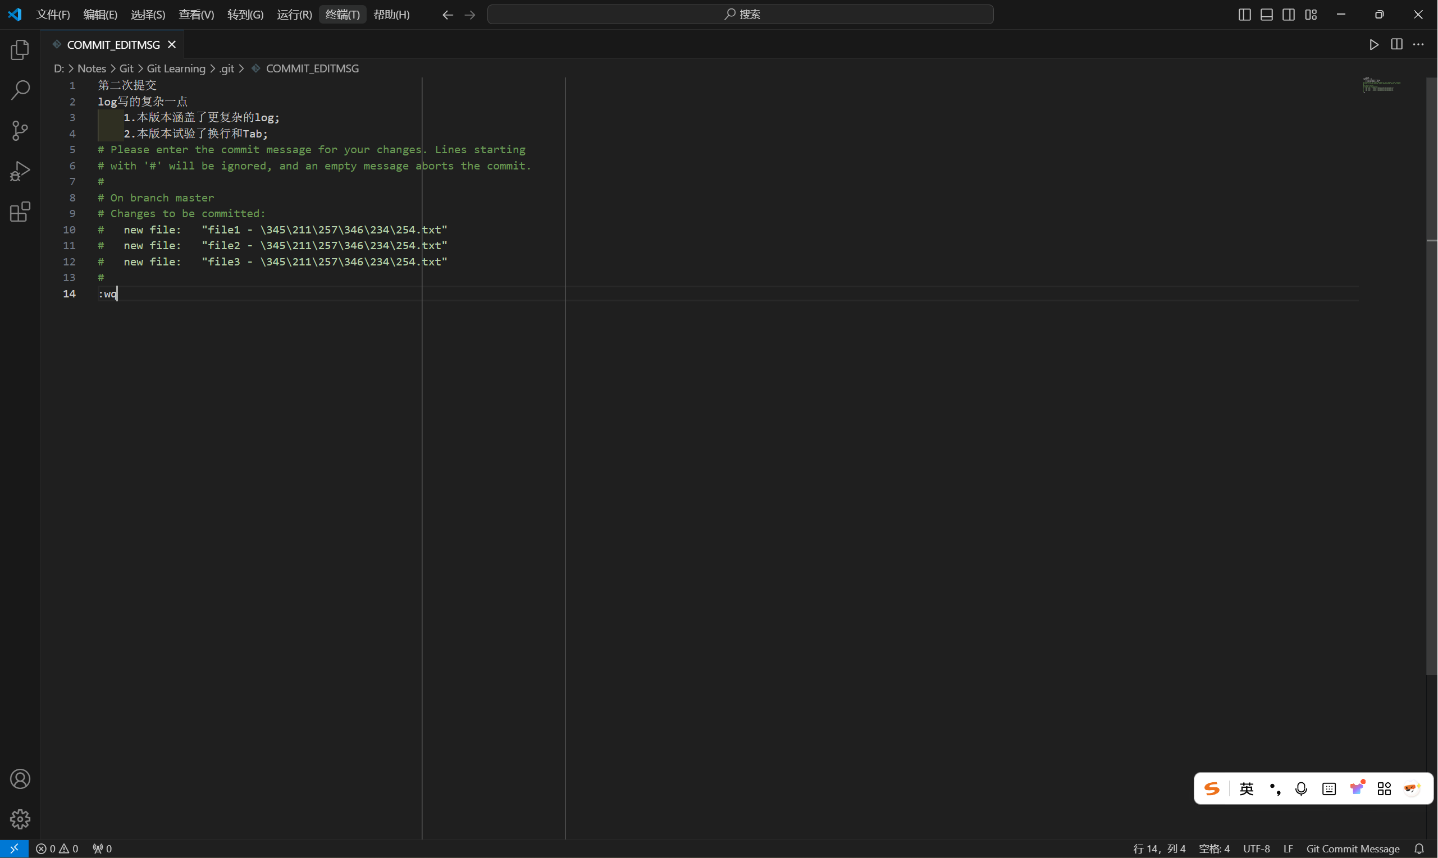
Task: Open the 查看(V) menu
Action: [x=196, y=15]
